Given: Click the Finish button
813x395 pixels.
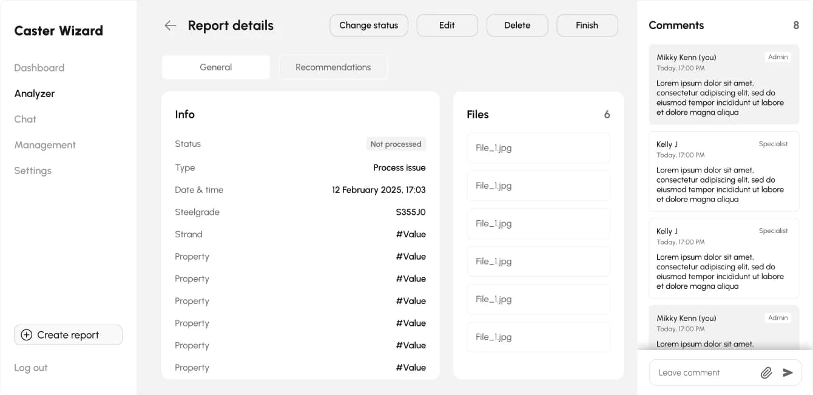Looking at the screenshot, I should pos(587,25).
